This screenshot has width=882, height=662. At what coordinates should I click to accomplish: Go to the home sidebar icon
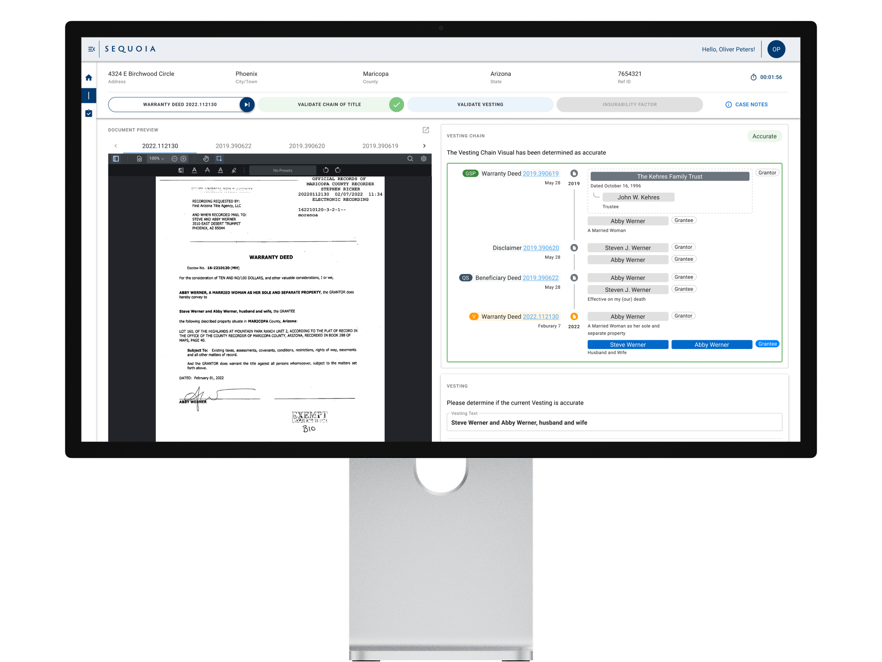pyautogui.click(x=89, y=78)
